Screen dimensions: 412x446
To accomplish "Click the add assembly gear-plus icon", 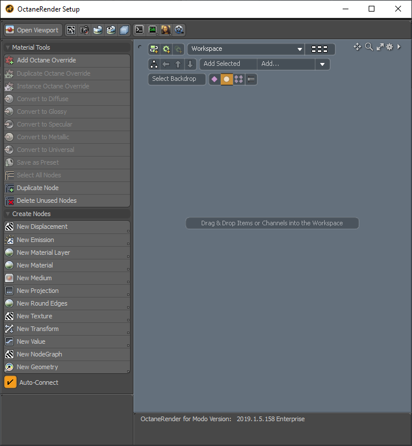I will click(166, 49).
